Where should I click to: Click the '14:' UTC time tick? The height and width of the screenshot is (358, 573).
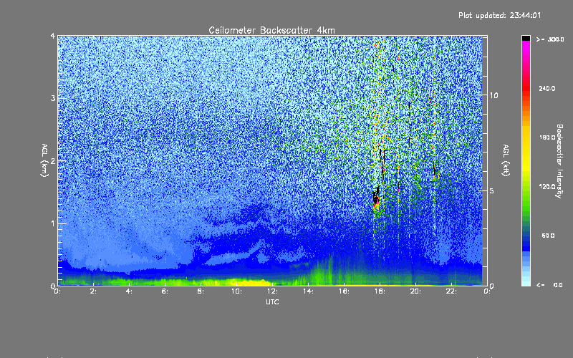tap(308, 291)
